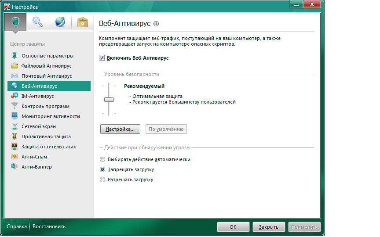Click the Закрыть button
The width and height of the screenshot is (380, 237).
(269, 227)
